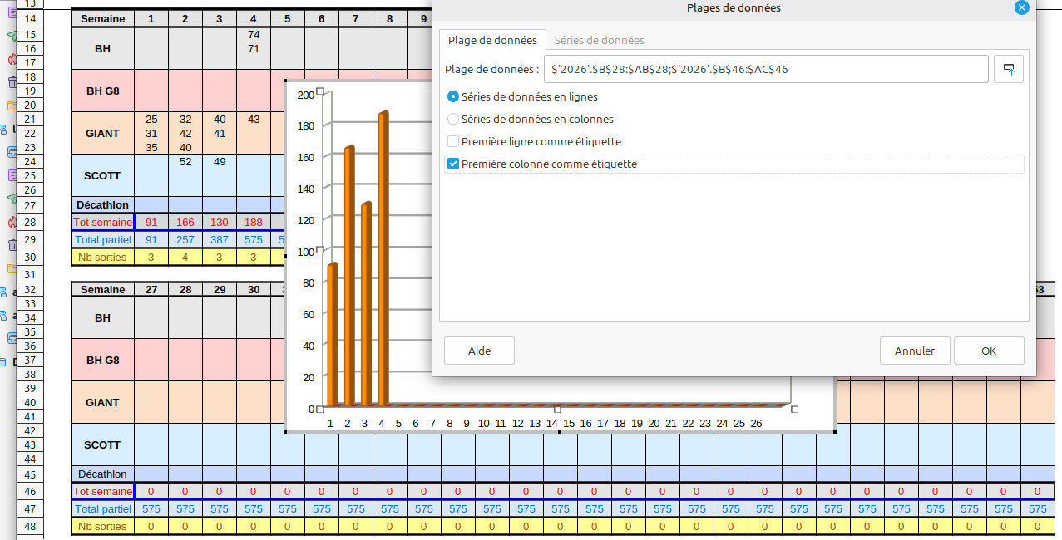Switch to the Séries de données tab
This screenshot has width=1062, height=540.
(599, 40)
